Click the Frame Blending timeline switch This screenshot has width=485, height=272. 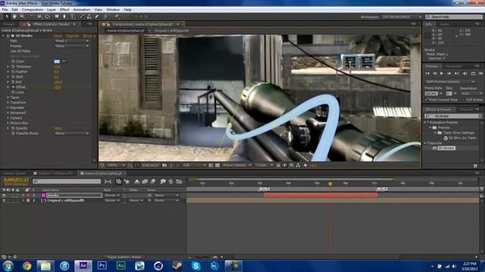(x=145, y=181)
